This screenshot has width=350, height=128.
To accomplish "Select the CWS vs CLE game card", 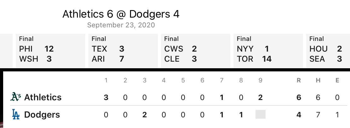I will pos(196,51).
